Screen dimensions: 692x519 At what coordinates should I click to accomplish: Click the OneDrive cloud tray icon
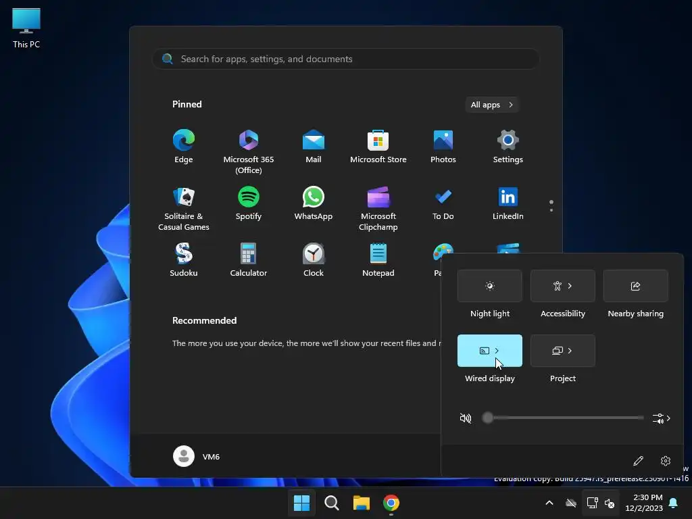[x=571, y=503]
